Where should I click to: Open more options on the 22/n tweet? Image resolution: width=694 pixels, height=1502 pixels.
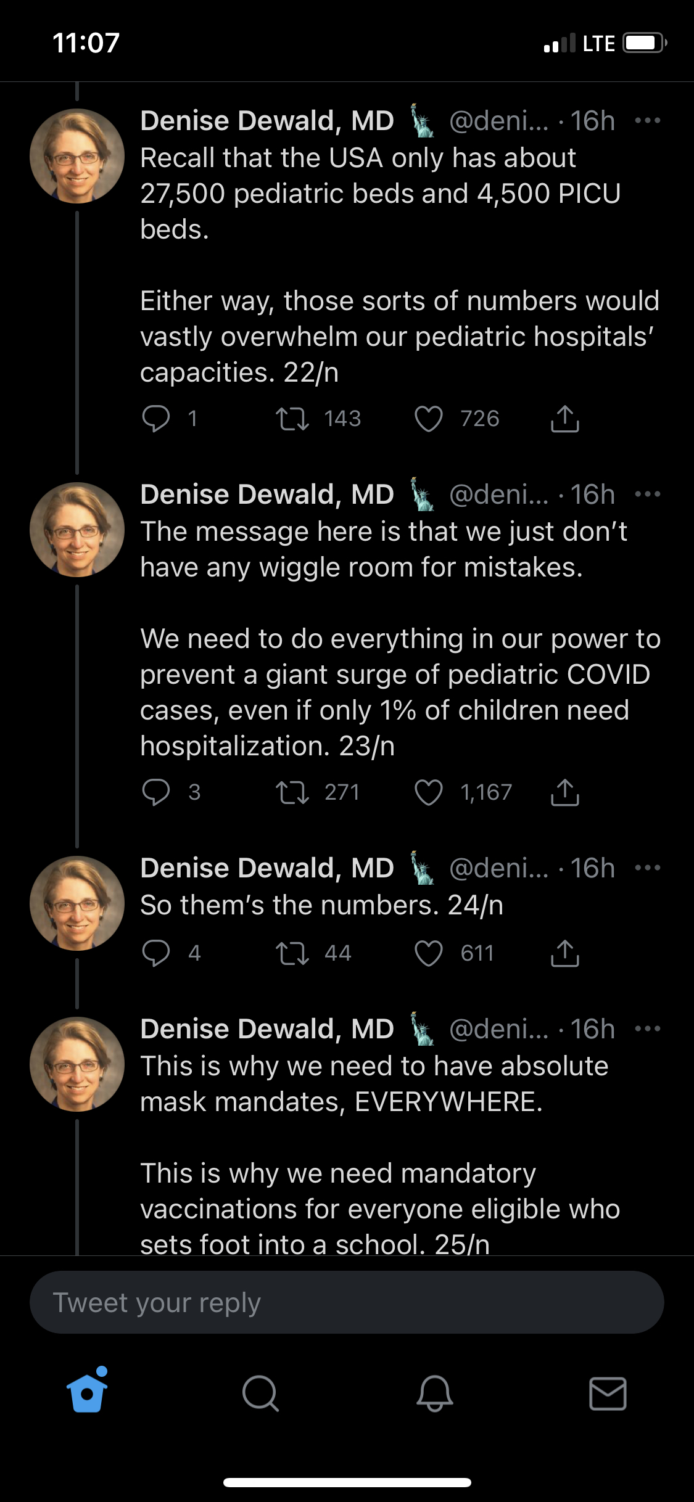point(648,121)
